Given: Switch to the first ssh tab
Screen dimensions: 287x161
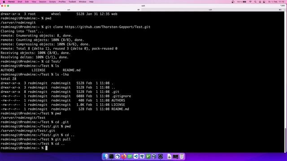Looking at the screenshot, I should point(70,9).
